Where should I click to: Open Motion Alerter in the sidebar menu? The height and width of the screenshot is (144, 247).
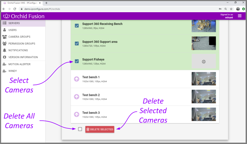[23, 64]
